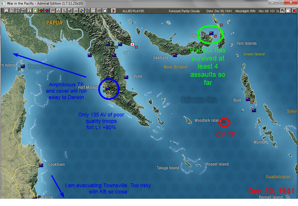This screenshot has height=206, width=298.
Task: Click the white document icon near Hex readout
Action: tap(288, 11)
